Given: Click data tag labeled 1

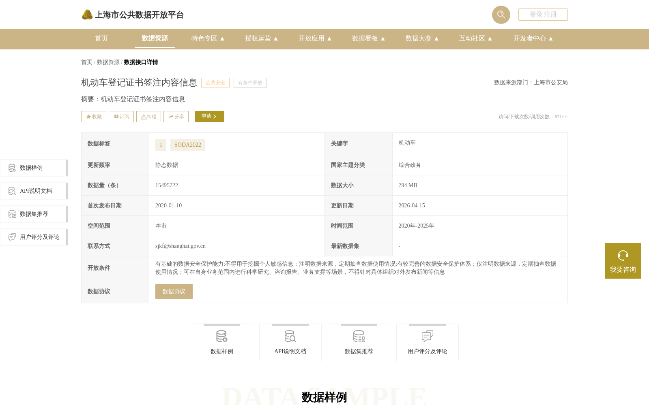Looking at the screenshot, I should pos(161,145).
